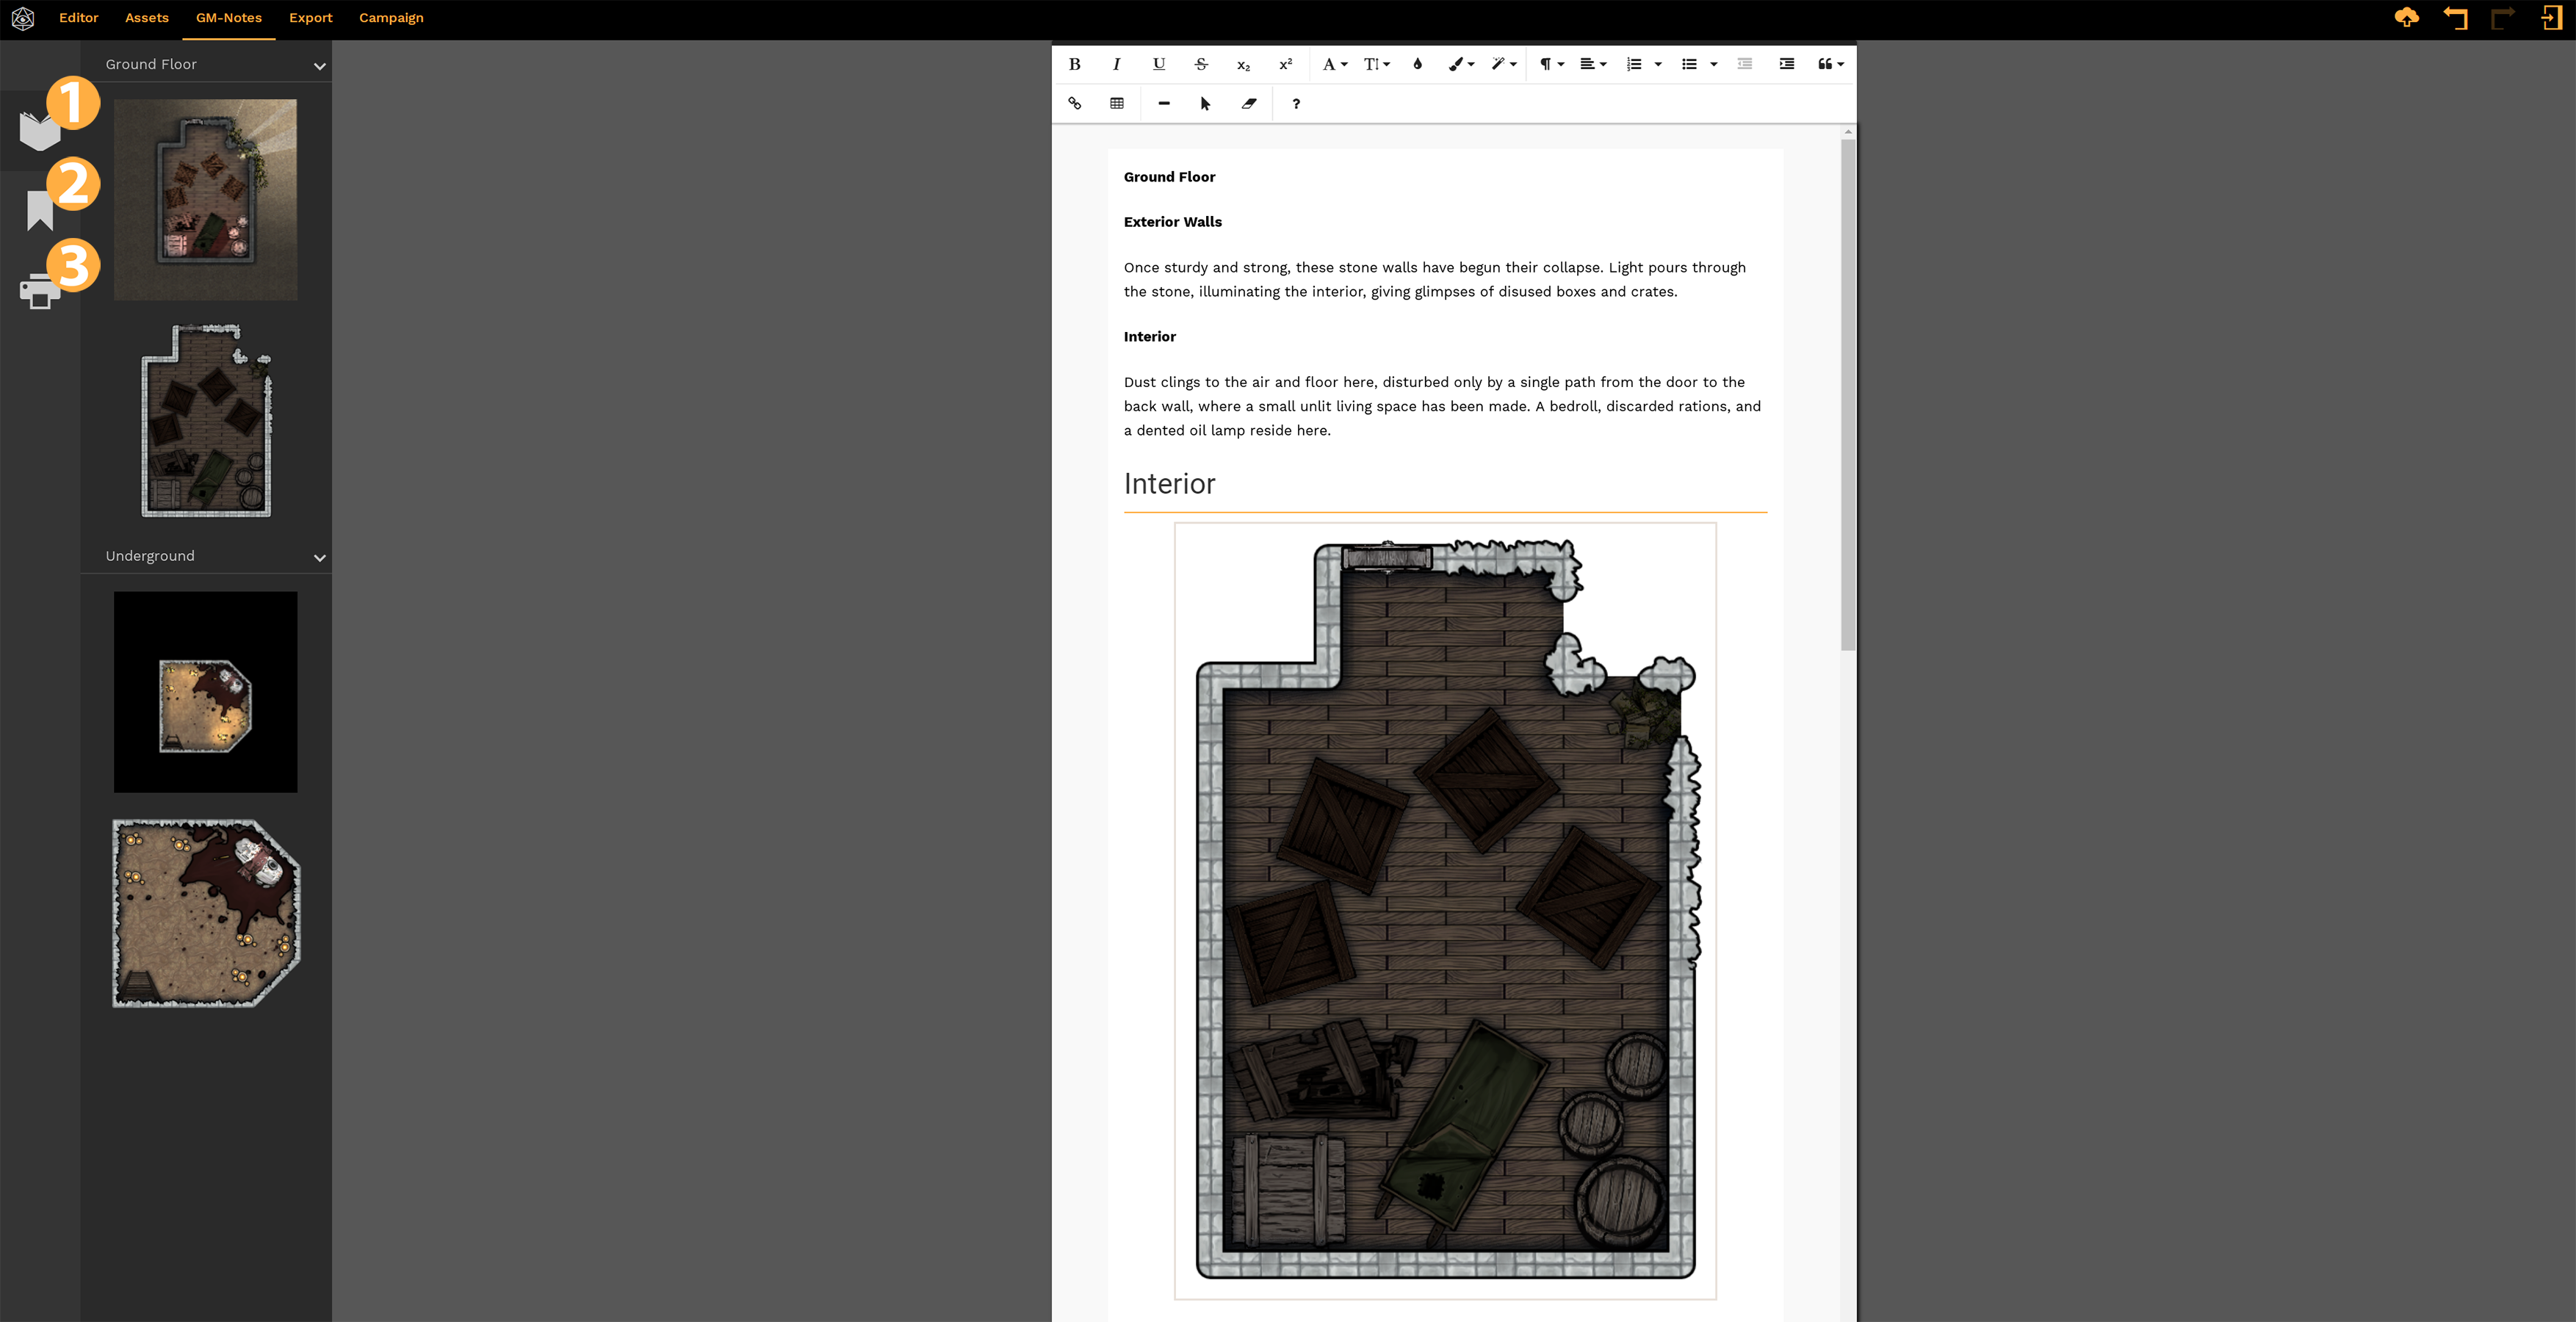Open the font family dropdown
The width and height of the screenshot is (2576, 1322).
(x=1334, y=64)
